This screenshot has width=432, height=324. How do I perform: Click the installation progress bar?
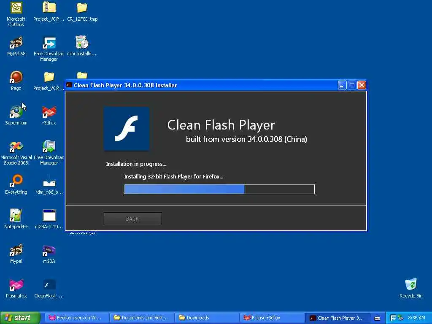pyautogui.click(x=219, y=189)
